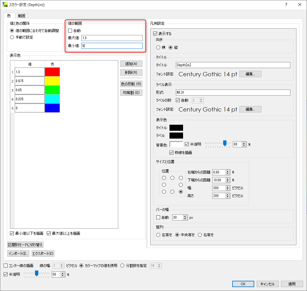Click the エクスポート(E) button

click(x=43, y=253)
